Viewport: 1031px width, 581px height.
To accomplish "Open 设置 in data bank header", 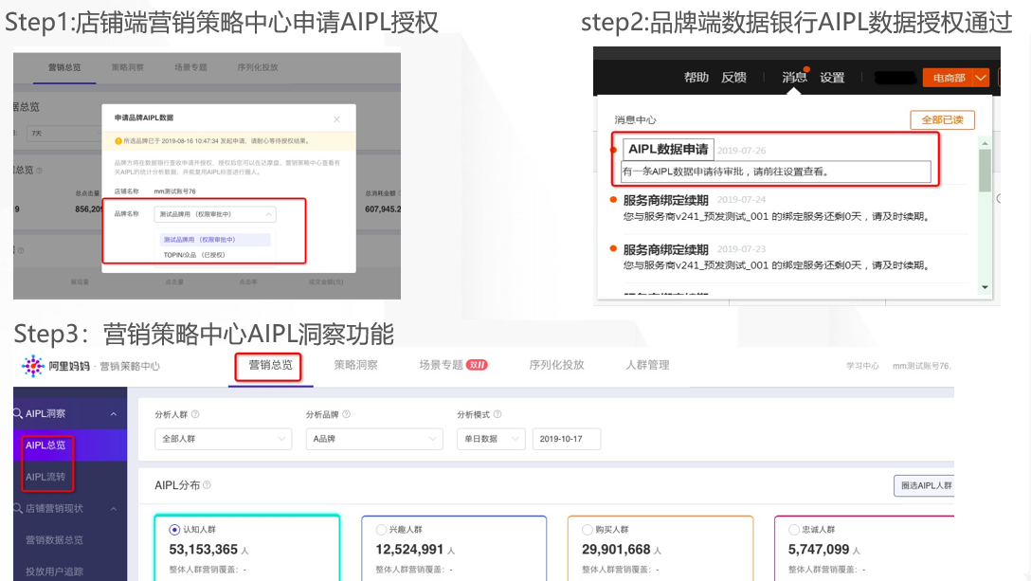I will click(832, 78).
